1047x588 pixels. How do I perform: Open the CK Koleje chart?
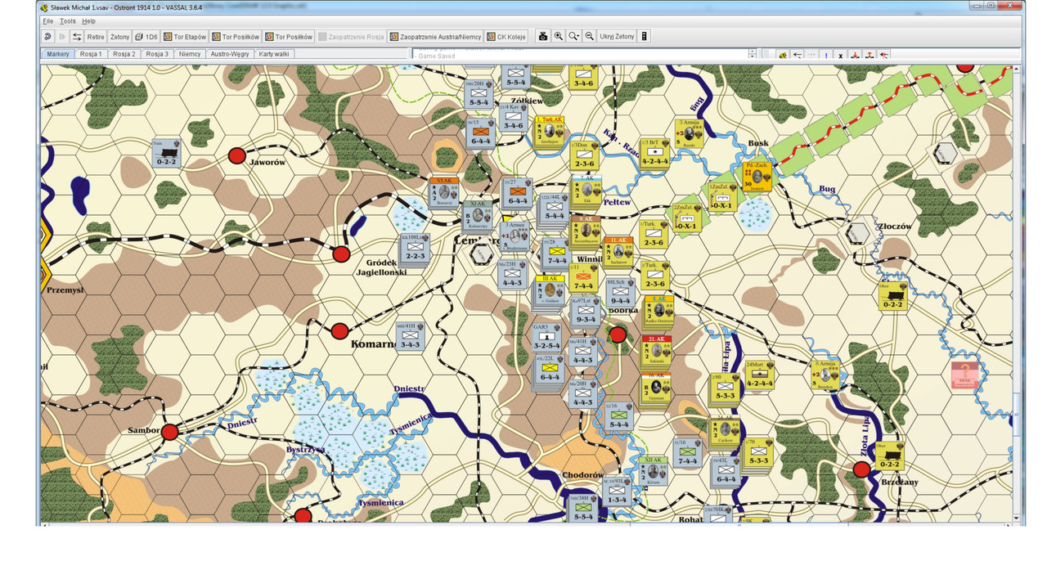(x=506, y=37)
